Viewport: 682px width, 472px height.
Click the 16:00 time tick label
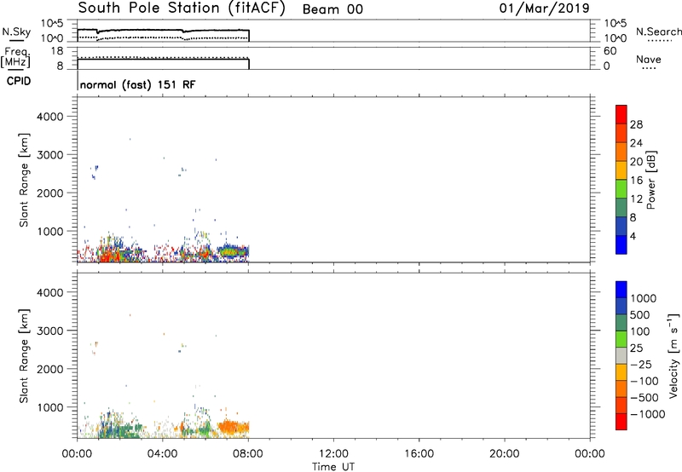[419, 454]
